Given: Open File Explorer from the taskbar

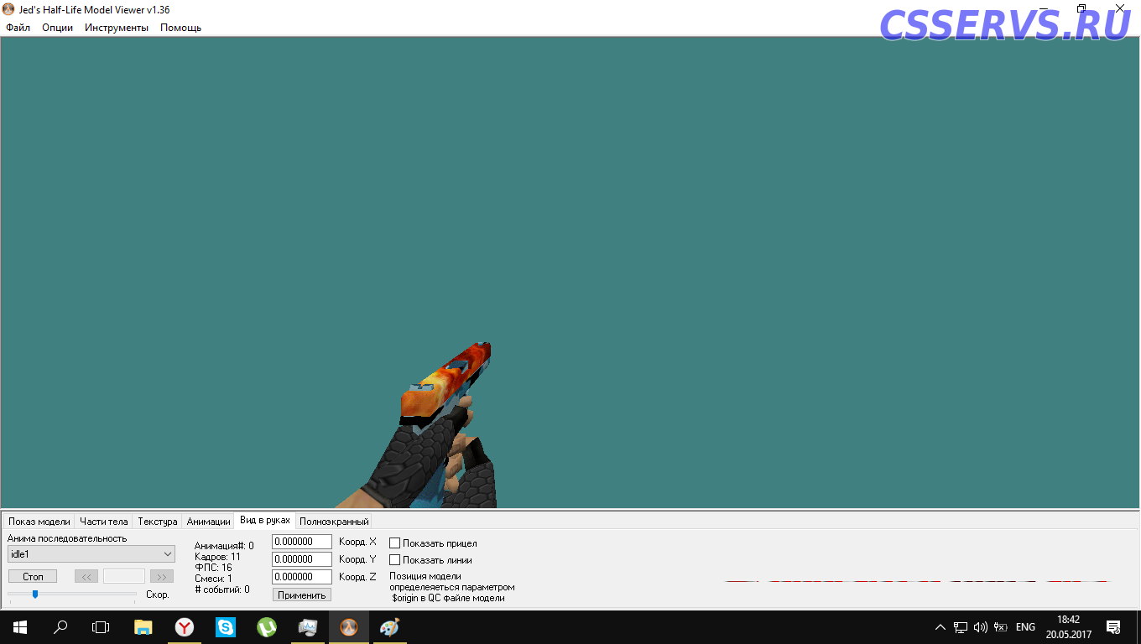Looking at the screenshot, I should (143, 627).
